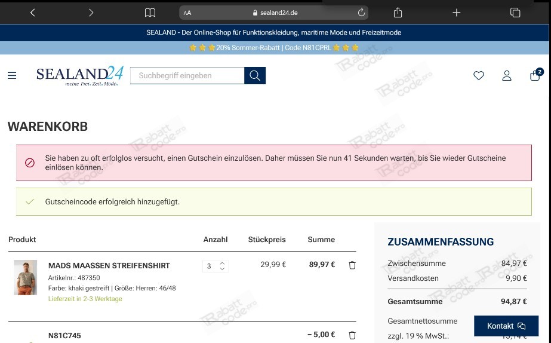
Task: Click the WARENKORB heading
Action: [x=47, y=126]
